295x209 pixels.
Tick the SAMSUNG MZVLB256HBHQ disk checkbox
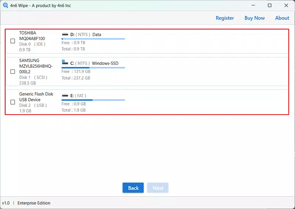(x=13, y=72)
